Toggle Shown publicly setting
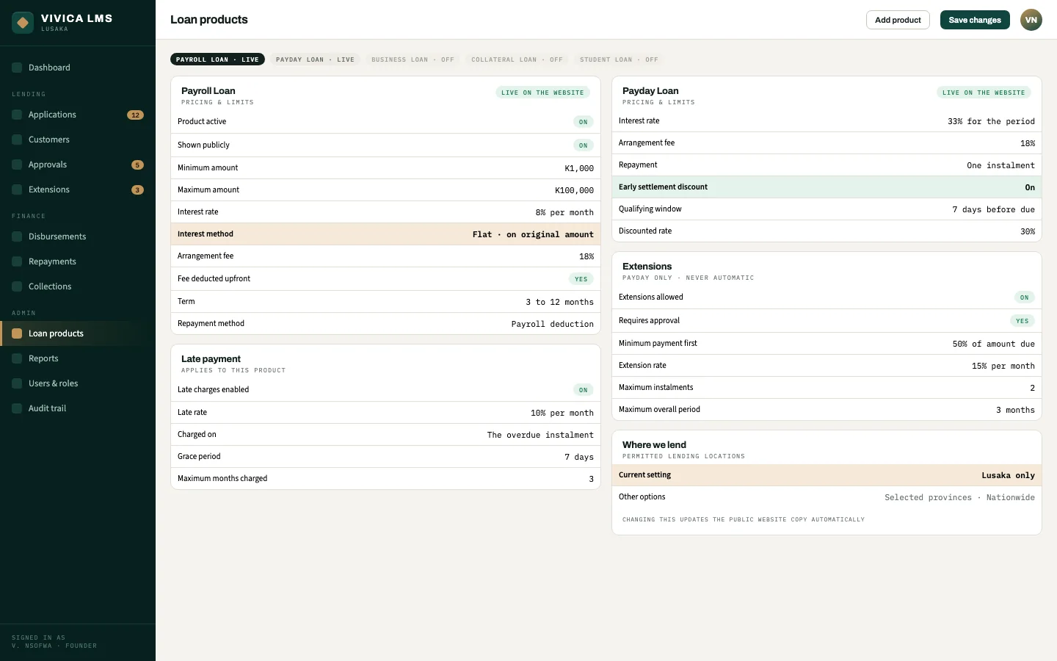Viewport: 1057px width, 661px height. 583,145
